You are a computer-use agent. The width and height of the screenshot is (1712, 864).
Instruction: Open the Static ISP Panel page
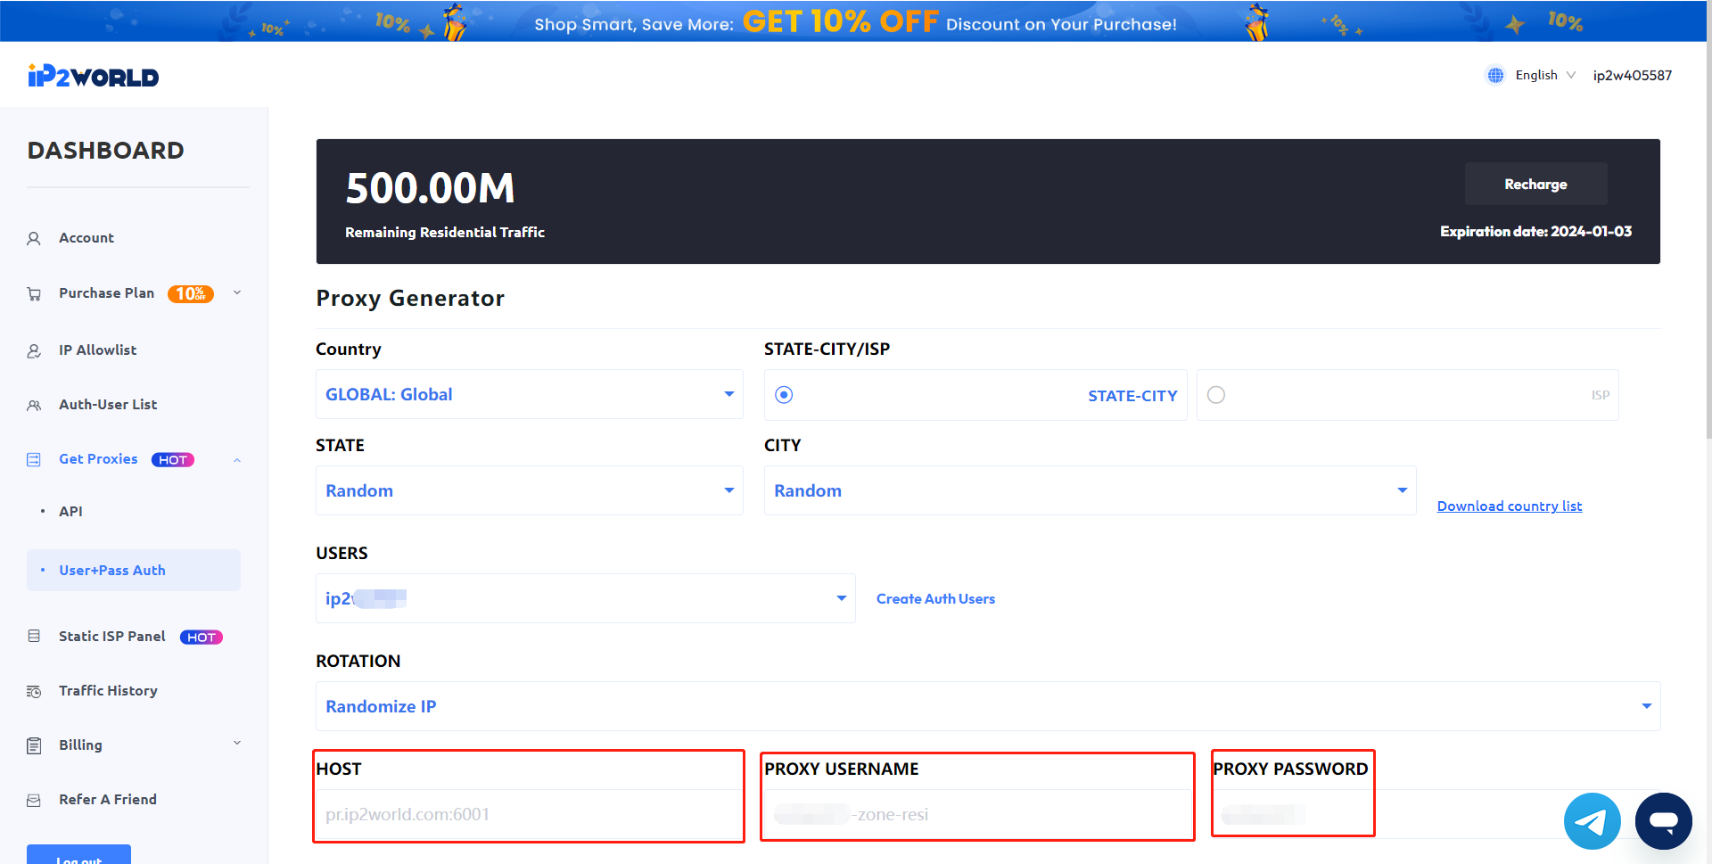click(112, 637)
